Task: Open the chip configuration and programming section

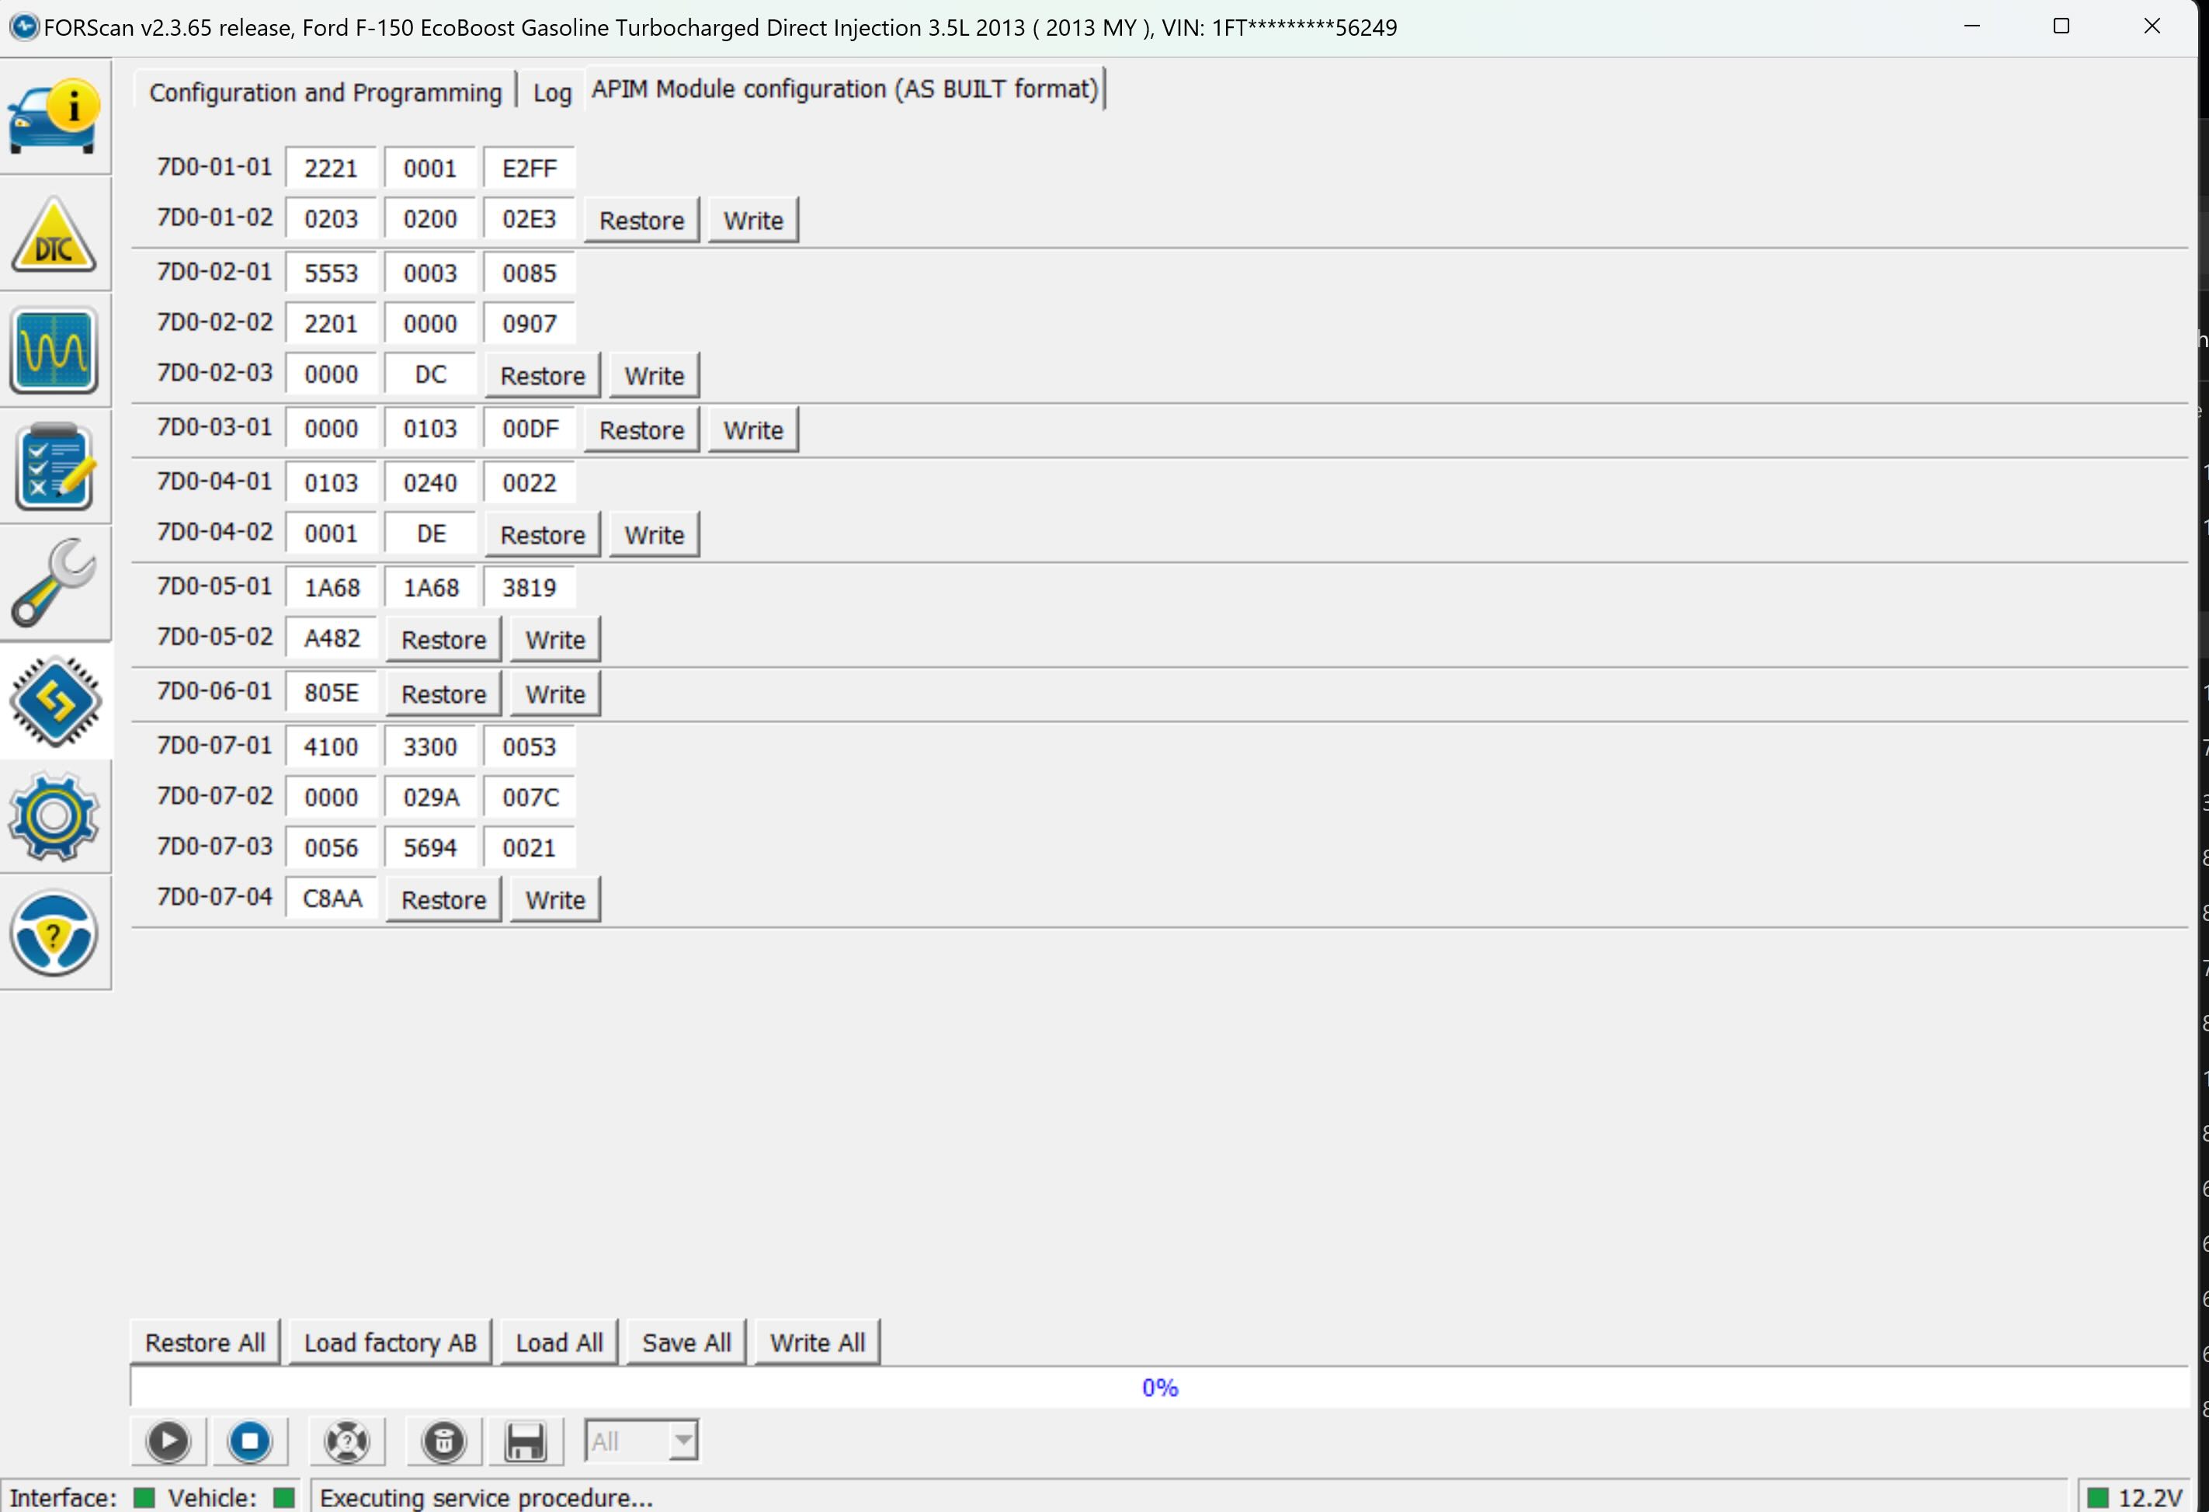Action: pyautogui.click(x=54, y=700)
